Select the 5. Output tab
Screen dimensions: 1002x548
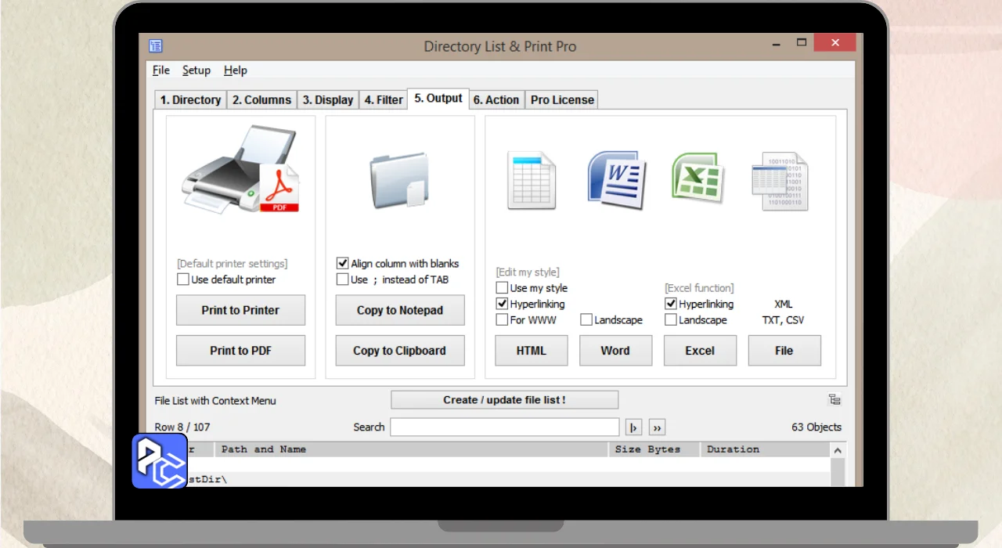tap(438, 99)
